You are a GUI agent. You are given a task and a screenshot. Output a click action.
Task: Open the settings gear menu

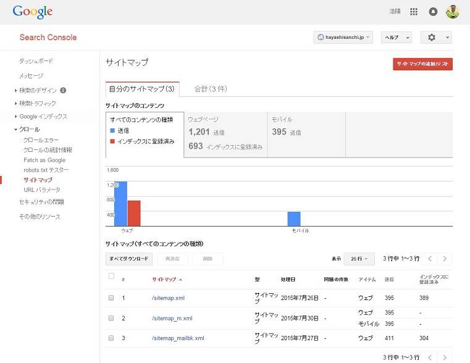pyautogui.click(x=436, y=38)
